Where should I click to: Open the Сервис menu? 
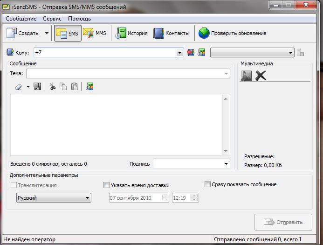coord(52,19)
